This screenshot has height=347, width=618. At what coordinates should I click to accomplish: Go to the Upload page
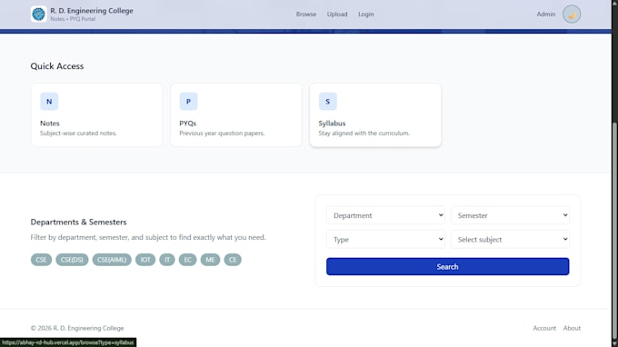click(337, 15)
